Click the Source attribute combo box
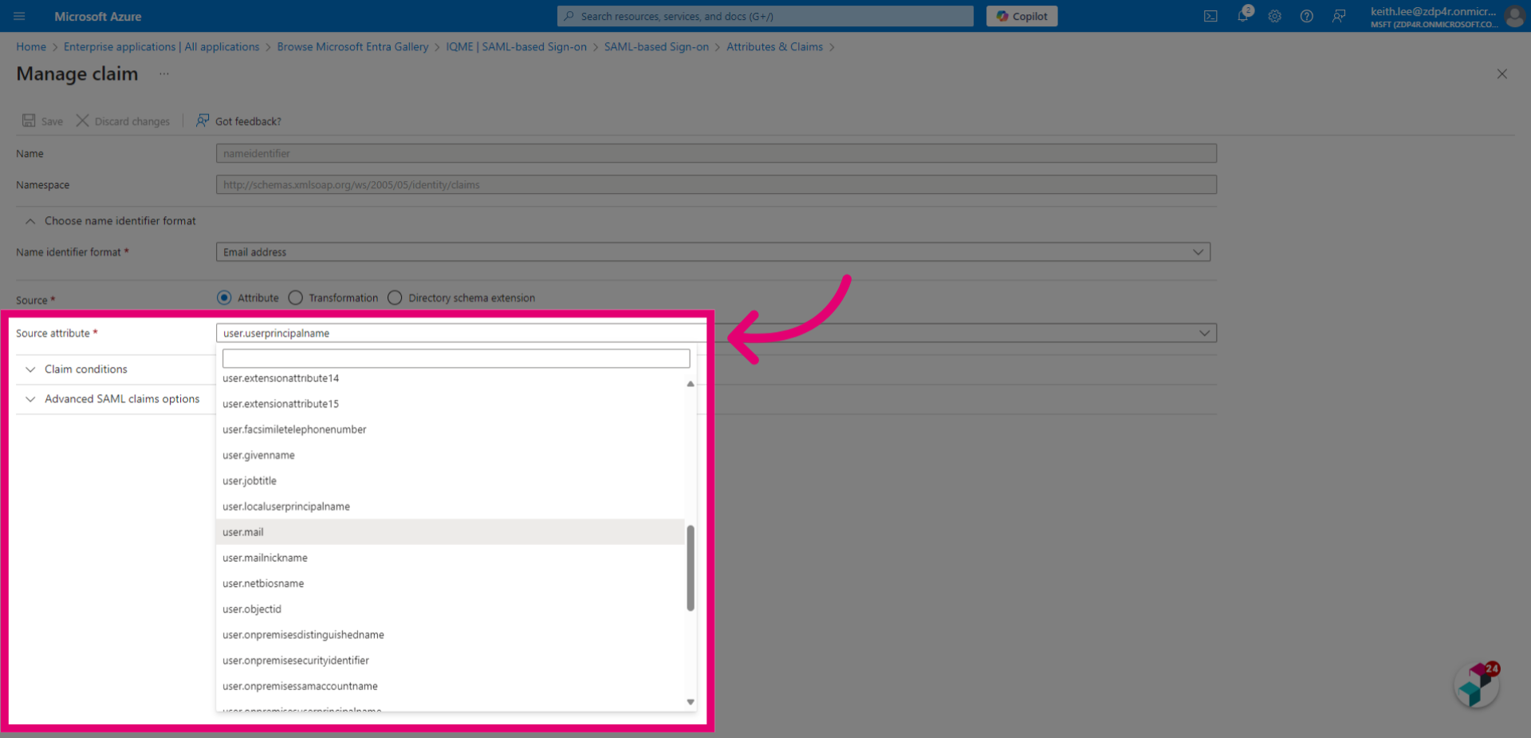The height and width of the screenshot is (738, 1531). pos(716,333)
